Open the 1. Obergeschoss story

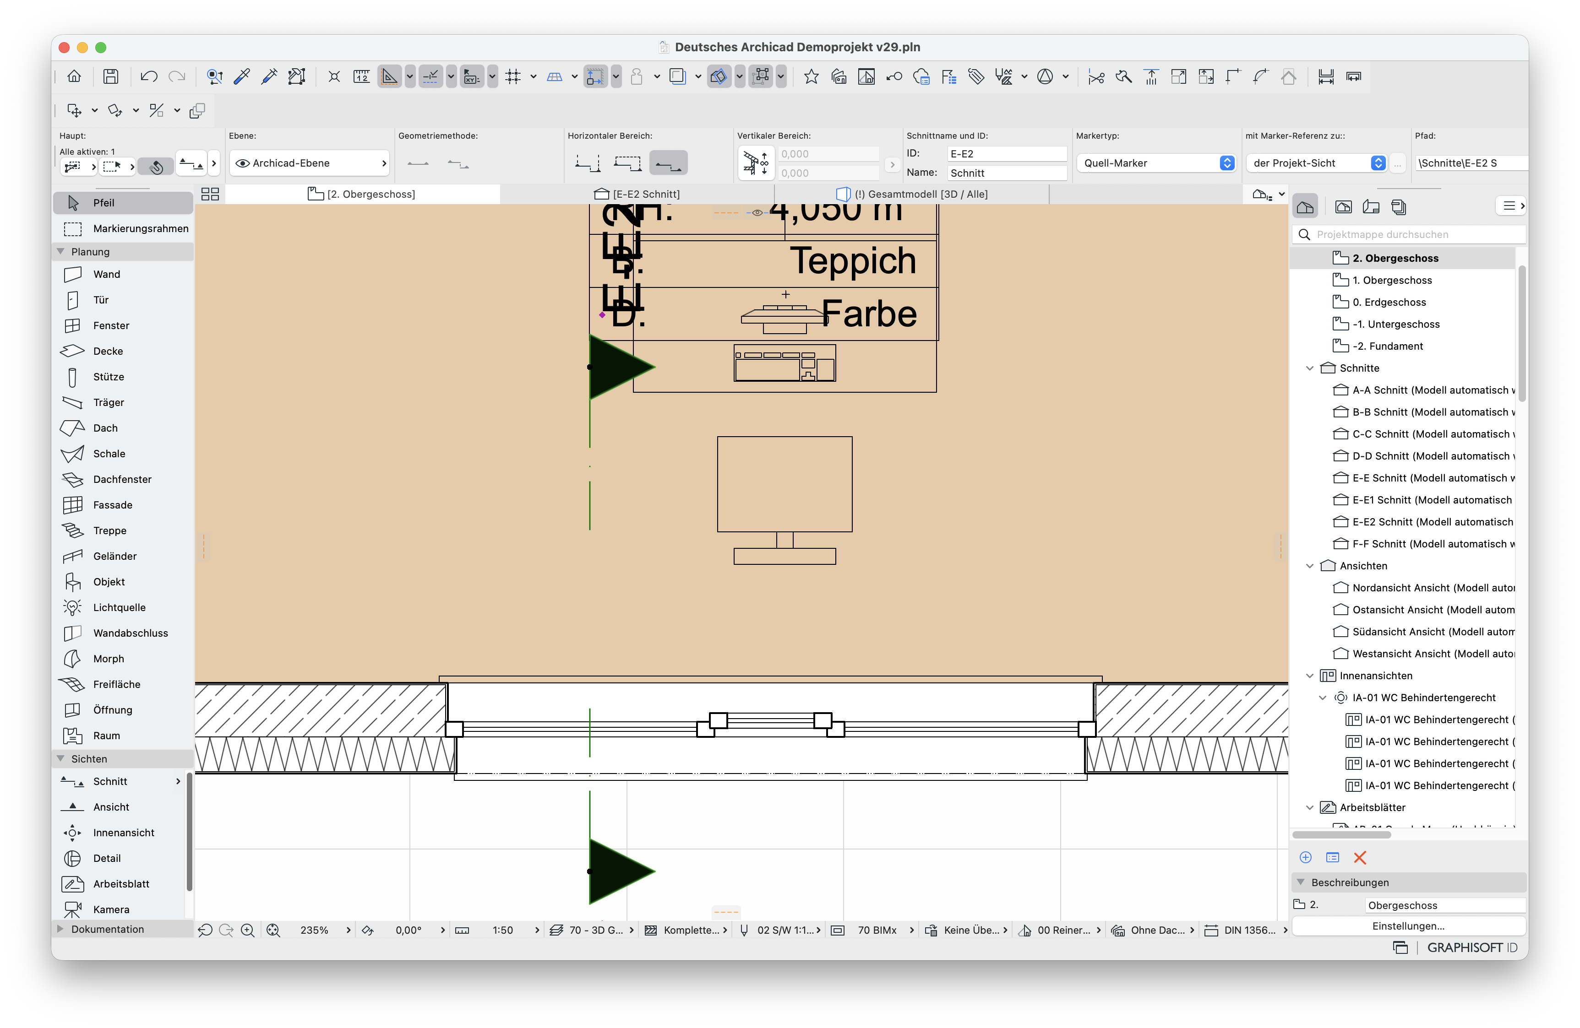tap(1392, 280)
